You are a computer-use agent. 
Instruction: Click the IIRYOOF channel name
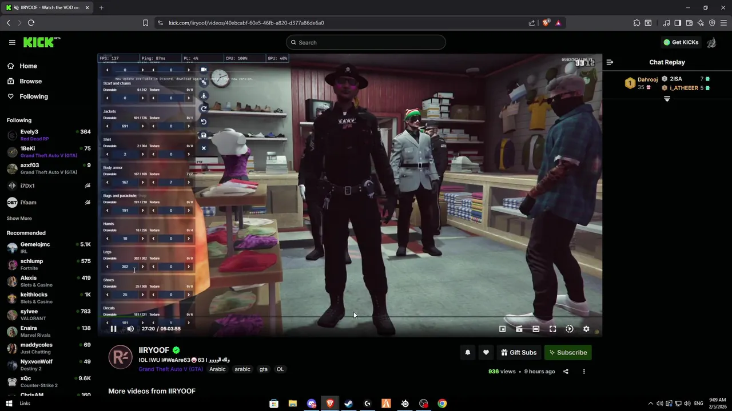(154, 350)
